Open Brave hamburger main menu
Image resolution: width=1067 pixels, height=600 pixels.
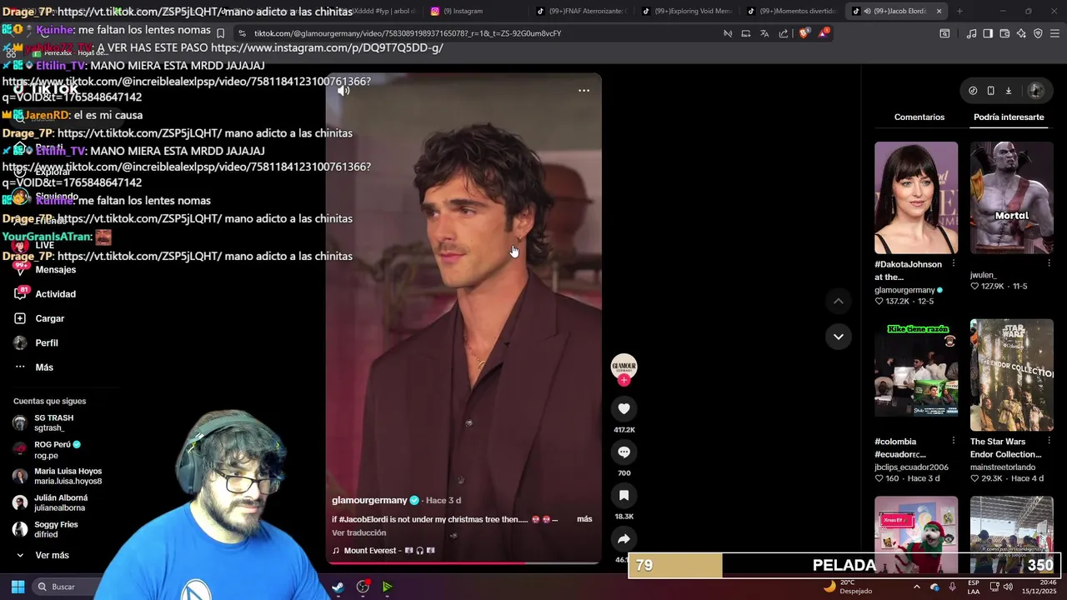click(x=1055, y=33)
